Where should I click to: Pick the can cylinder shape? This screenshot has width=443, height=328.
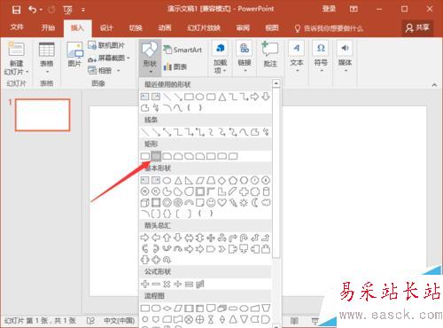pos(266,191)
